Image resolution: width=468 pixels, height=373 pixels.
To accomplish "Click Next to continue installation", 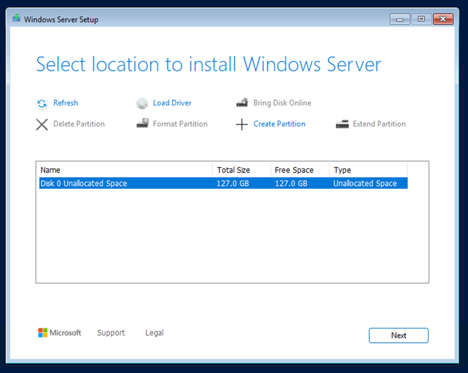I will point(399,336).
